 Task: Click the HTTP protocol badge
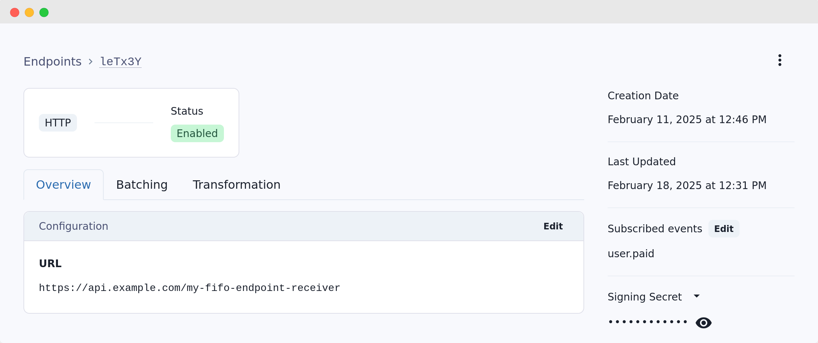pyautogui.click(x=58, y=123)
